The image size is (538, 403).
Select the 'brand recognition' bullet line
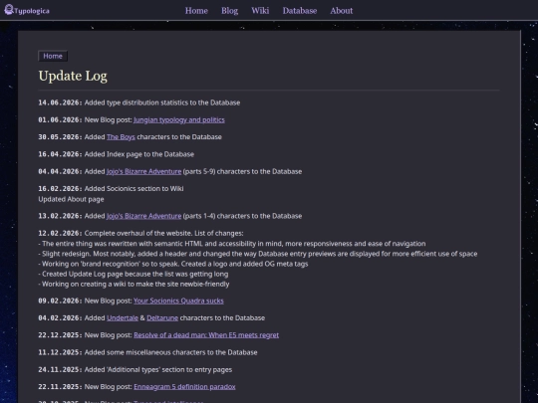point(173,264)
